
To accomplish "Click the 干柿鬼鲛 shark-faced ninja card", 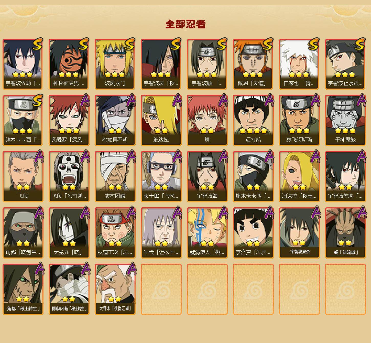I will coord(345,120).
